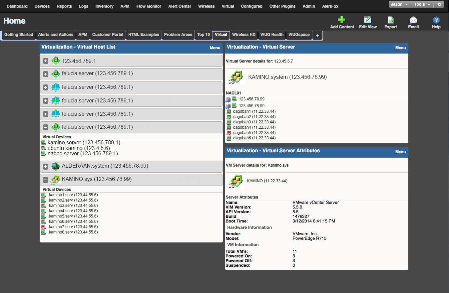
Task: Click the dagobah5 red status icon
Action: (229, 133)
